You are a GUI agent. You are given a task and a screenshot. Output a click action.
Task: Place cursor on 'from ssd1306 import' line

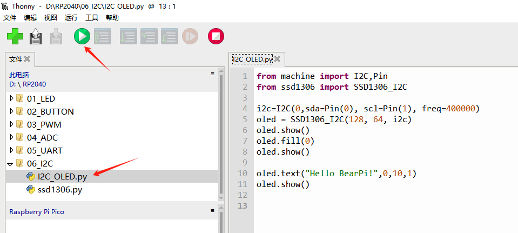point(332,87)
